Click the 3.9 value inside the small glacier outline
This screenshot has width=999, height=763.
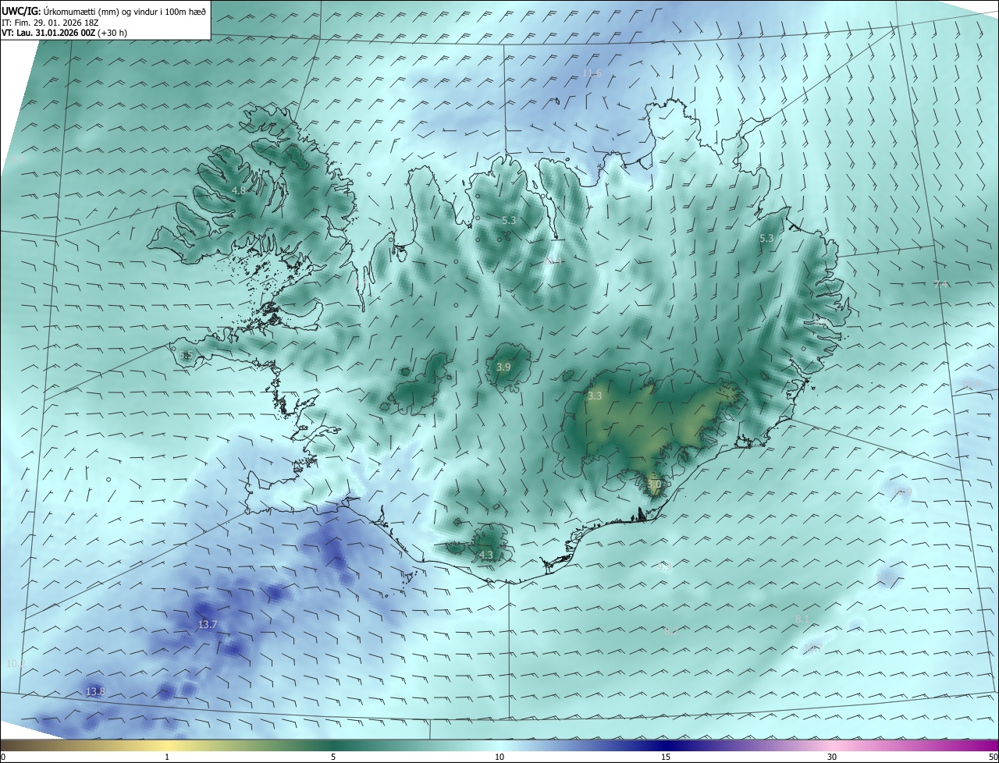[503, 367]
